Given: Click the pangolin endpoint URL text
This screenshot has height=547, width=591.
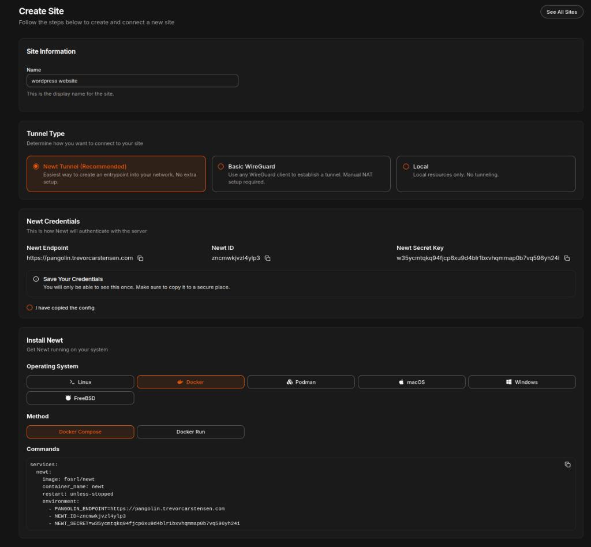Looking at the screenshot, I should pos(80,258).
